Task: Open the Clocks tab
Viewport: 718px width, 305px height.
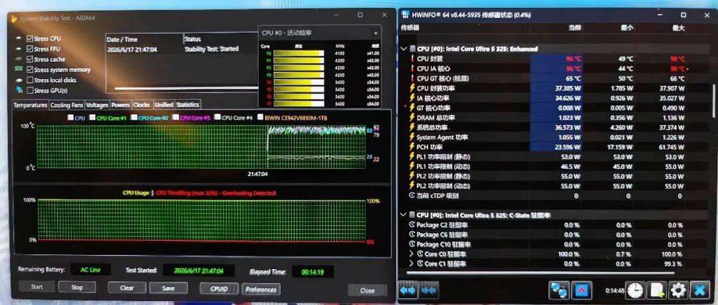Action: (142, 105)
